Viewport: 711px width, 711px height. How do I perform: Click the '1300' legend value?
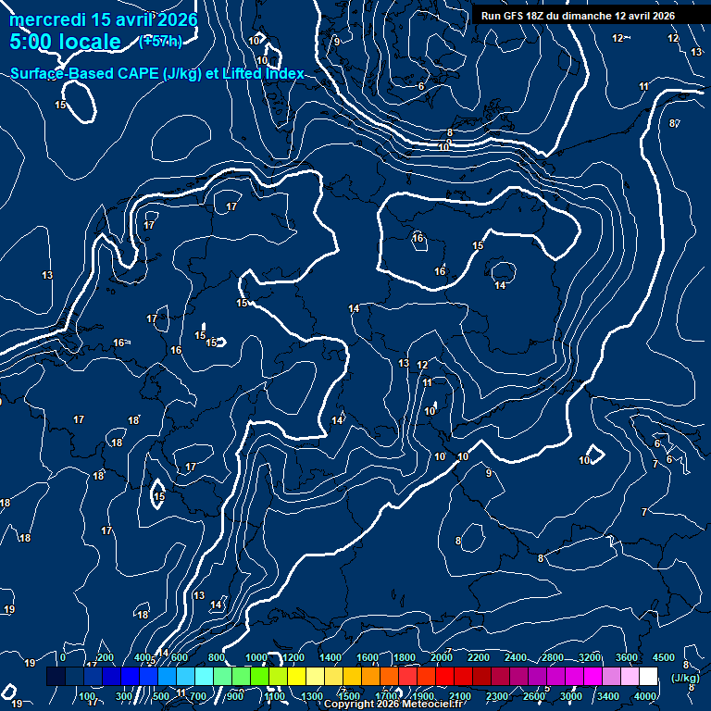[311, 696]
